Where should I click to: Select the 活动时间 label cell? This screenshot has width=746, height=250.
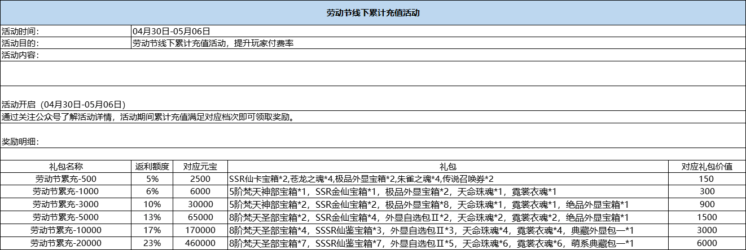click(x=65, y=30)
